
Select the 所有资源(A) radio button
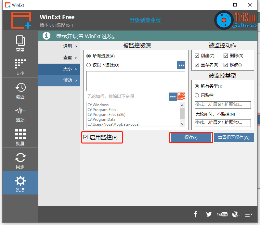click(88, 56)
